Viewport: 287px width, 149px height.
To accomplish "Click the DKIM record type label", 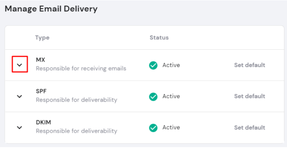I will pyautogui.click(x=43, y=122).
